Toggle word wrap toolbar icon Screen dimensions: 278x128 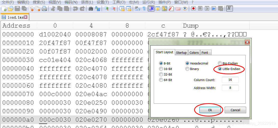[x=137, y=9]
